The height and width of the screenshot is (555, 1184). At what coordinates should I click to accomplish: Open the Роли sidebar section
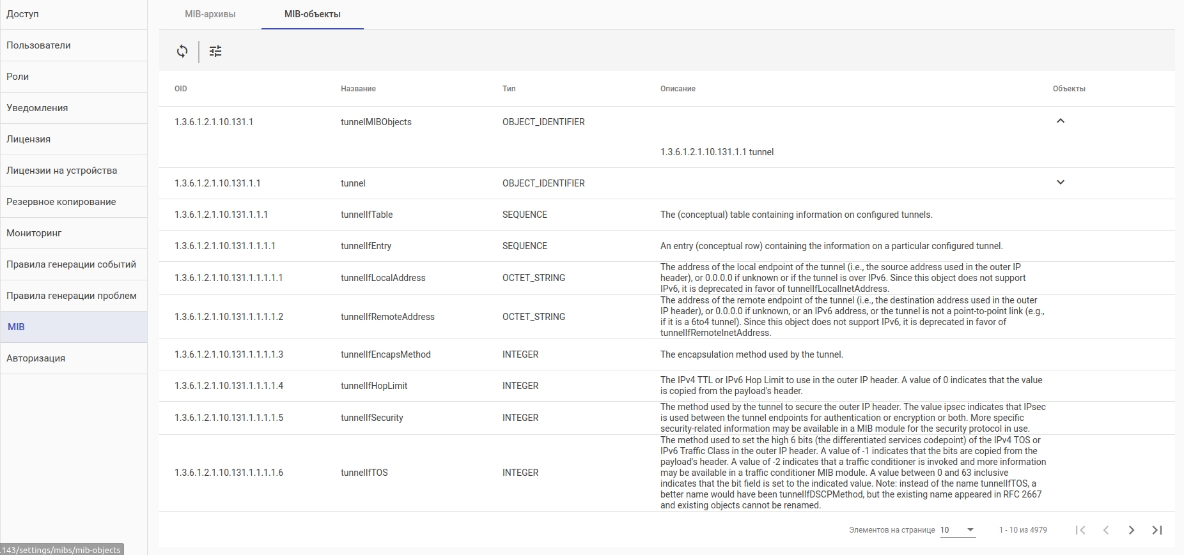[18, 77]
